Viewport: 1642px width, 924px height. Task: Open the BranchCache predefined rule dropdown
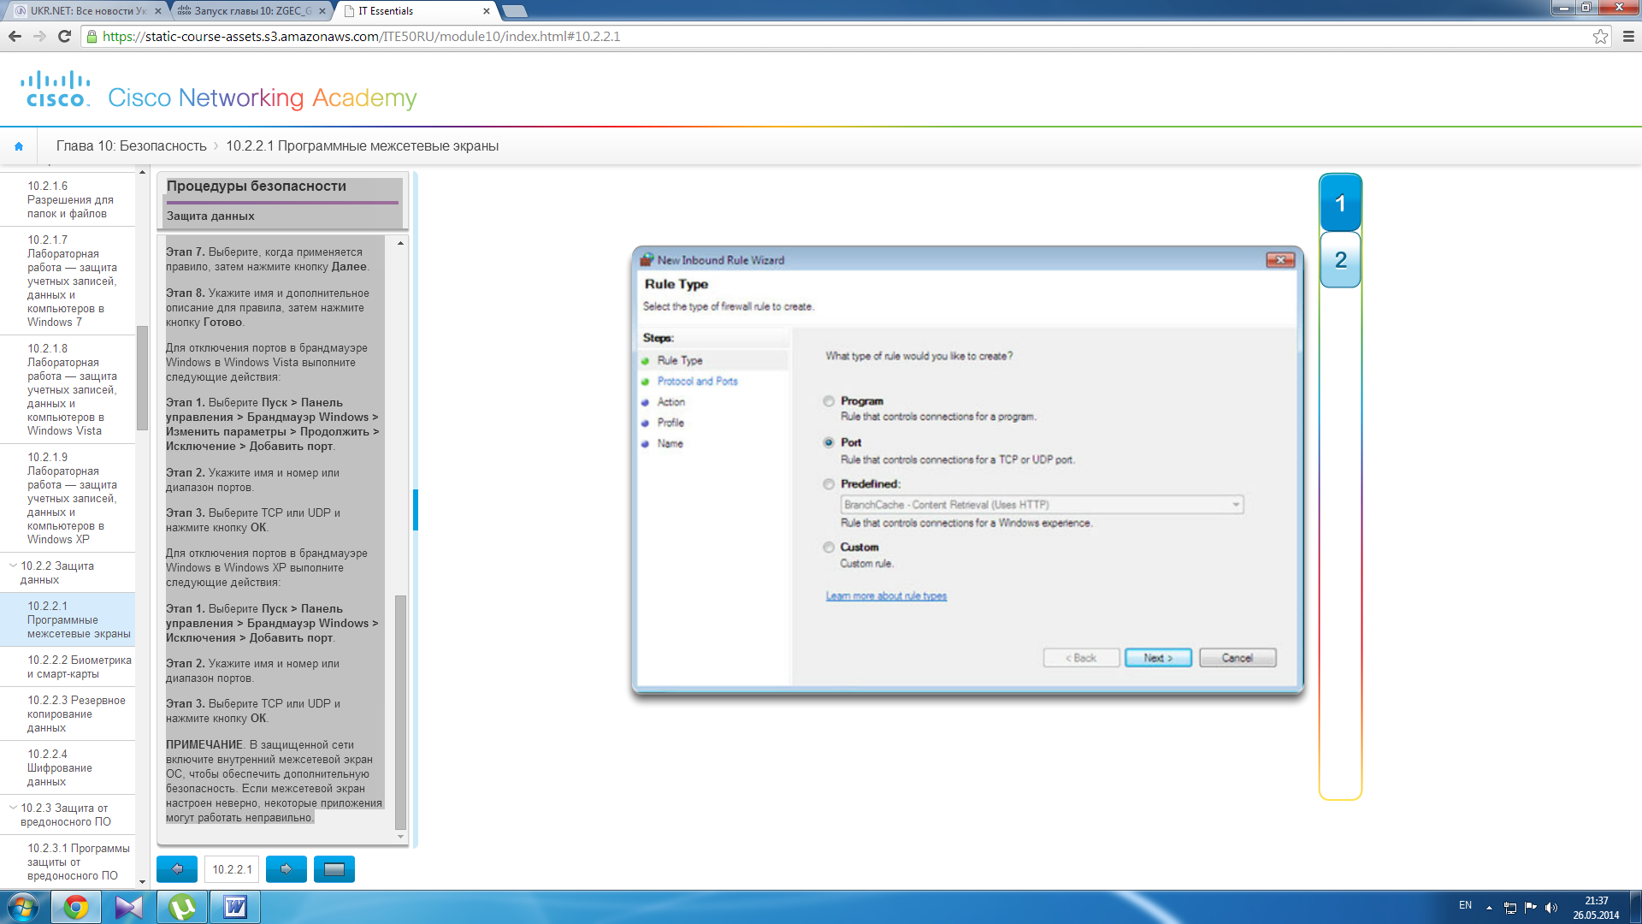coord(1042,505)
